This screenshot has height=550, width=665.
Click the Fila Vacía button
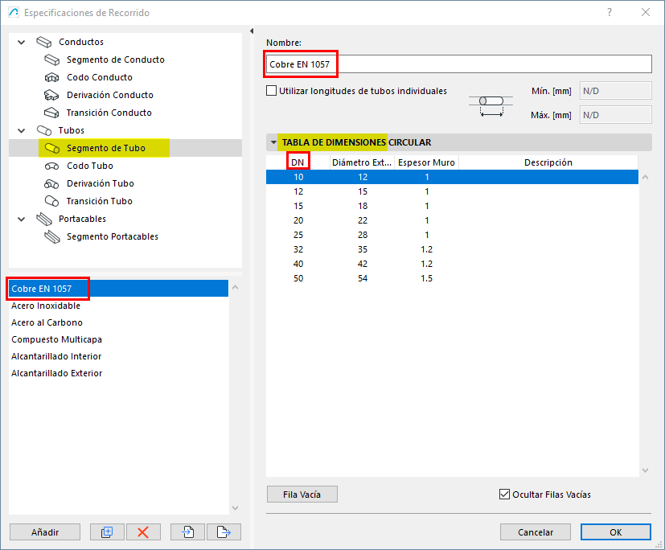tap(302, 495)
